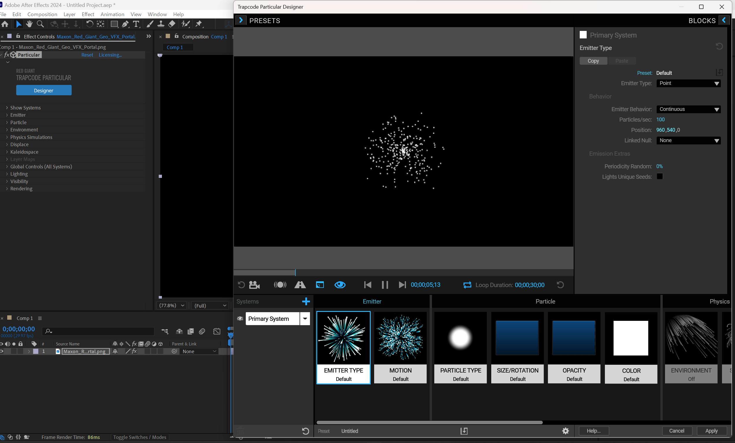The width and height of the screenshot is (735, 443).
Task: Reset loop duration with the circular arrow
Action: pos(560,285)
